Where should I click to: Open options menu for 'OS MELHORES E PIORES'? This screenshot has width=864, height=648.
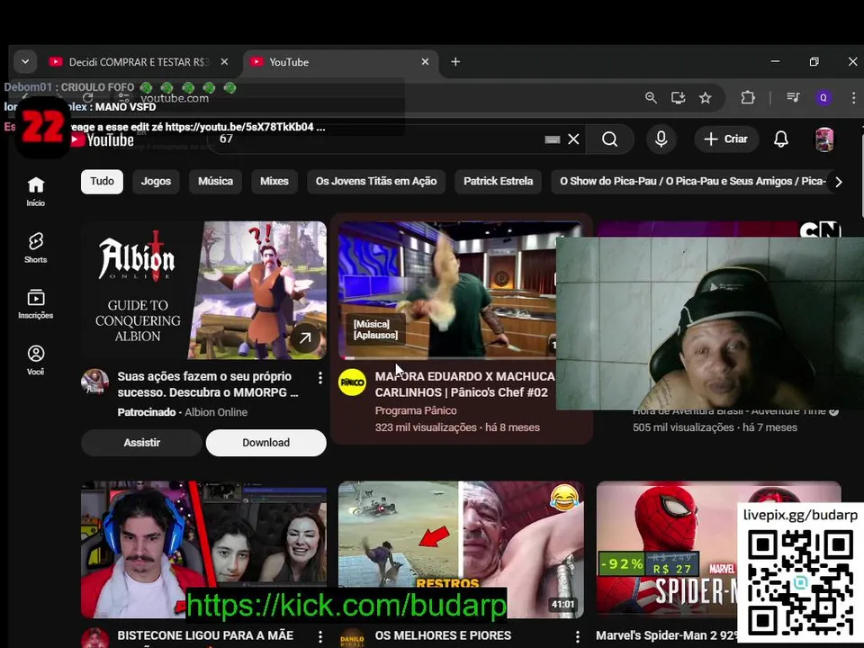pos(578,637)
